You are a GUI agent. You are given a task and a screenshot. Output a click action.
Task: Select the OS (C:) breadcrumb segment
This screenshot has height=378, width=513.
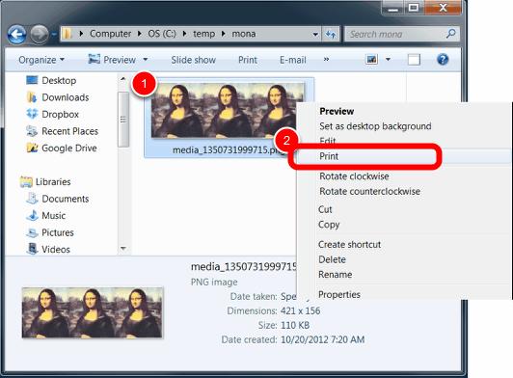click(162, 34)
